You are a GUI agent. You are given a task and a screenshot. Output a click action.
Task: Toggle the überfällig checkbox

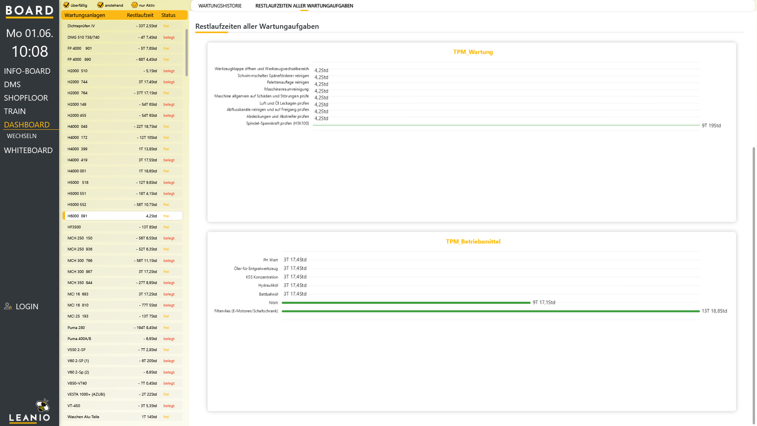click(x=66, y=5)
